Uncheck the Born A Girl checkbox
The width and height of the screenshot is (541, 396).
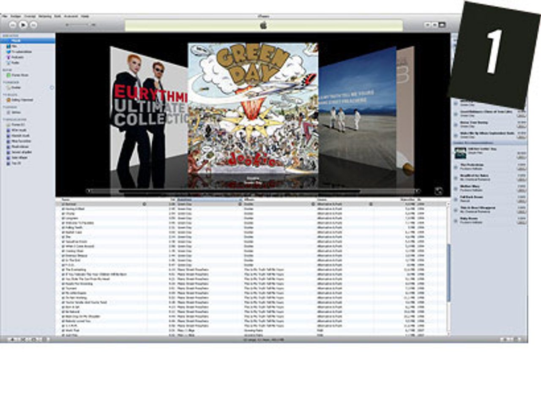tap(63, 307)
